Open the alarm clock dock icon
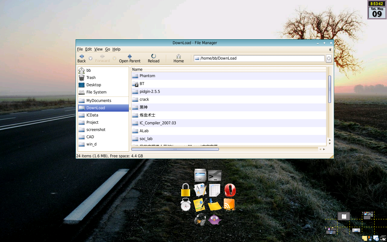 pos(186,205)
